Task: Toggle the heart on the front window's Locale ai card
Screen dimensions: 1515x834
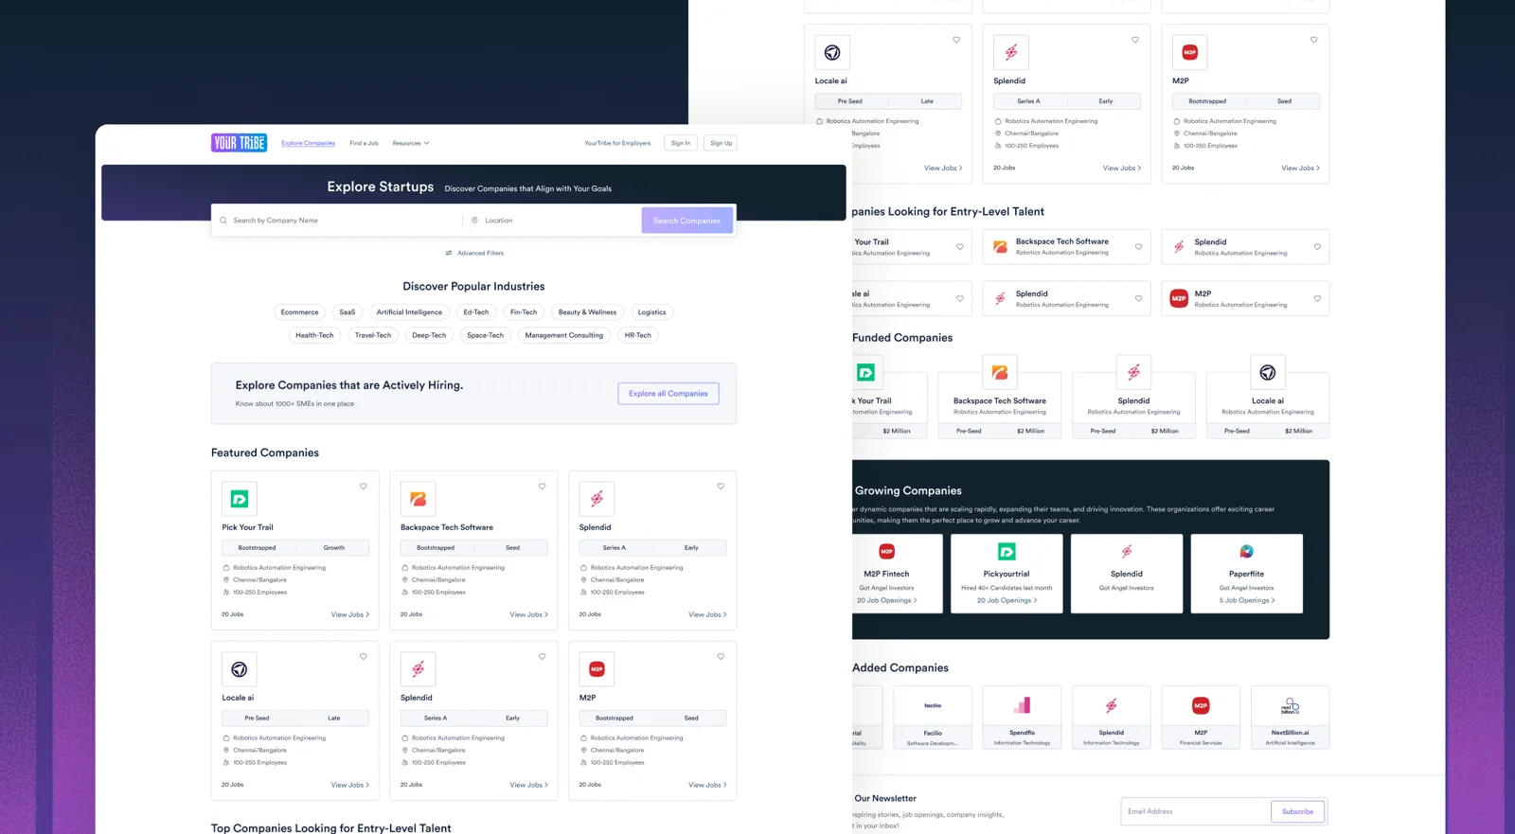Action: point(364,657)
